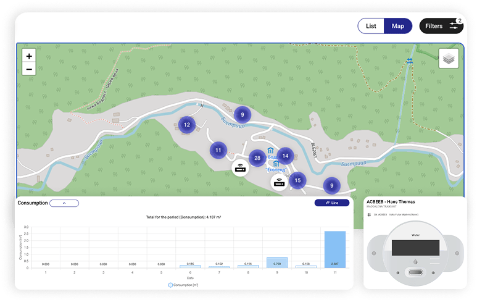
Task: Open the 9 cluster beside marker 15
Action: 331,185
